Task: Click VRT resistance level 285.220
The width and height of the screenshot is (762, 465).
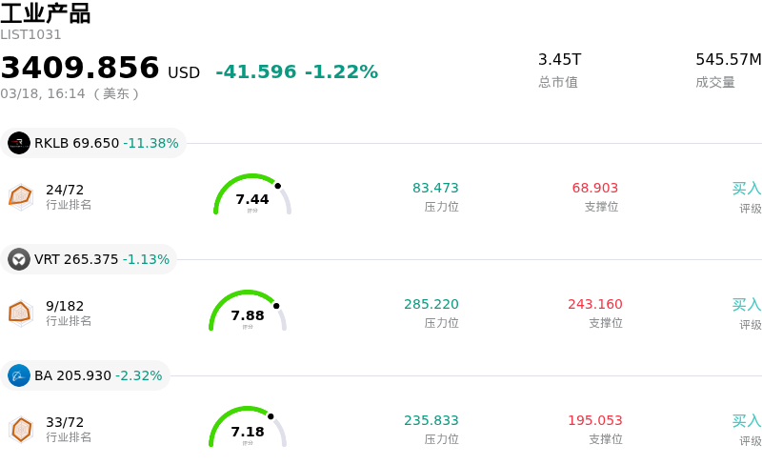Action: 431,304
